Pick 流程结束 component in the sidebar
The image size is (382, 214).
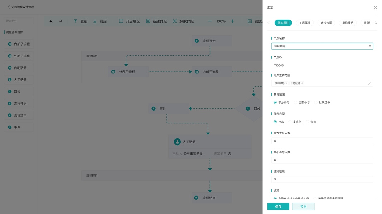pos(19,116)
